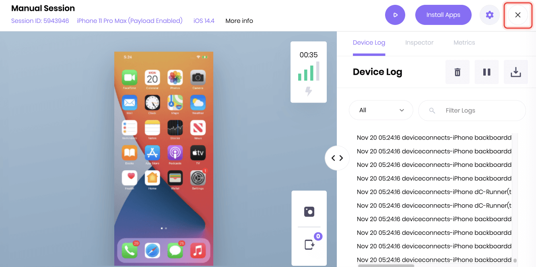Click the home screen page dots
The width and height of the screenshot is (536, 267).
[164, 228]
